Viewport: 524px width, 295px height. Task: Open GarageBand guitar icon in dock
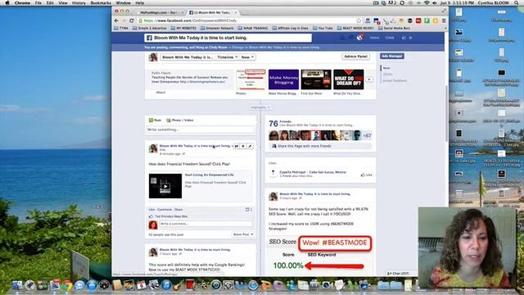click(x=178, y=285)
